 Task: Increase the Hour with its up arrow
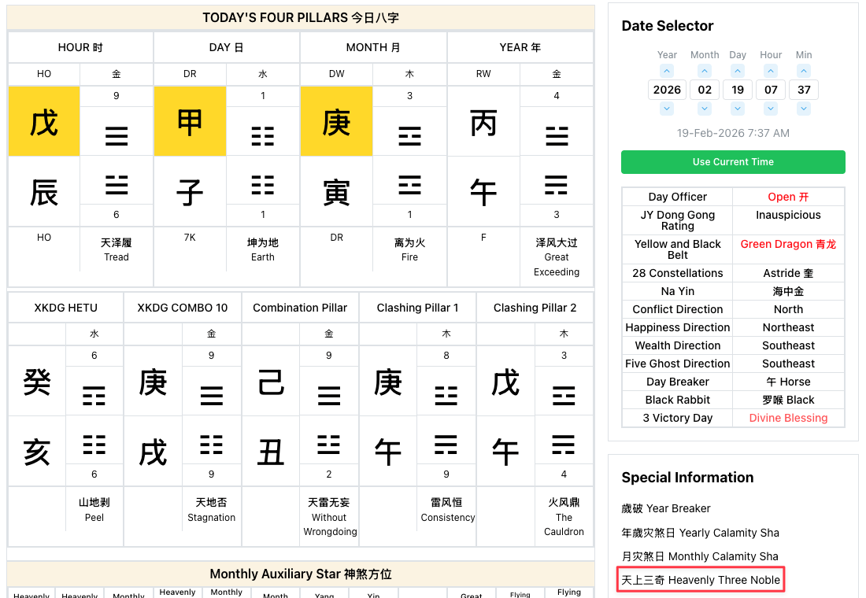click(771, 71)
